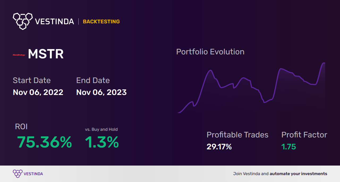Click the Nov 06, 2023 end date
Screen dimensions: 340x182
click(101, 92)
